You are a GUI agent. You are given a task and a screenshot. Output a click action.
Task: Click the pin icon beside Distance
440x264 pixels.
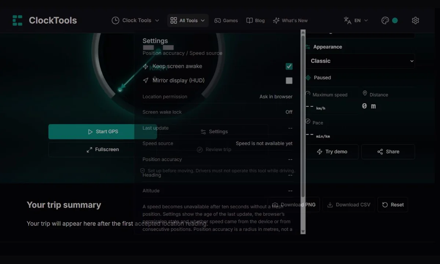365,93
